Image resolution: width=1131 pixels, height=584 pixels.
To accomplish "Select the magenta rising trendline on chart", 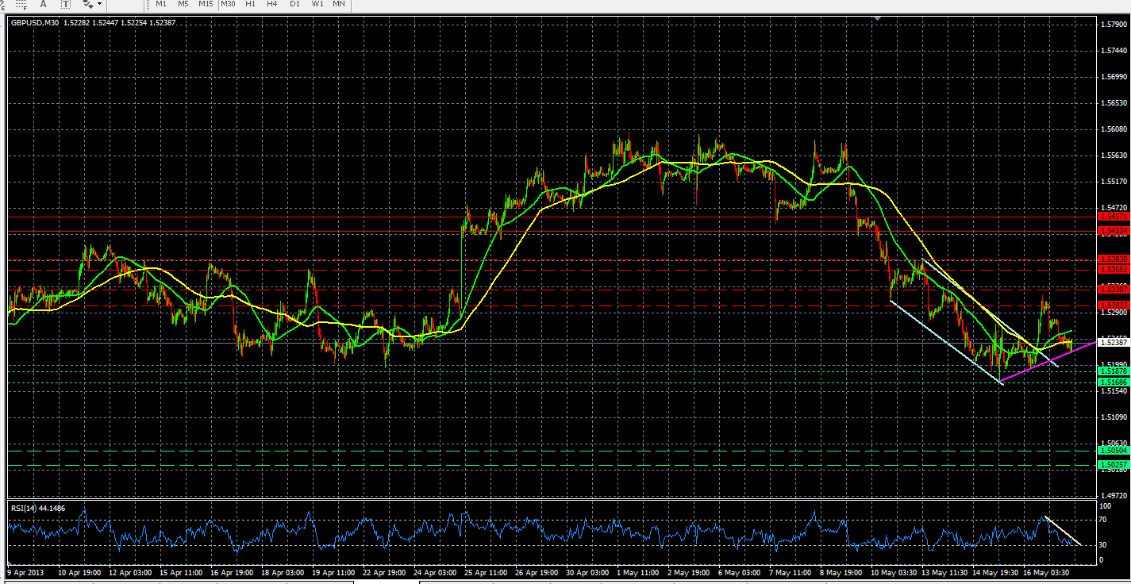I will coord(1047,363).
